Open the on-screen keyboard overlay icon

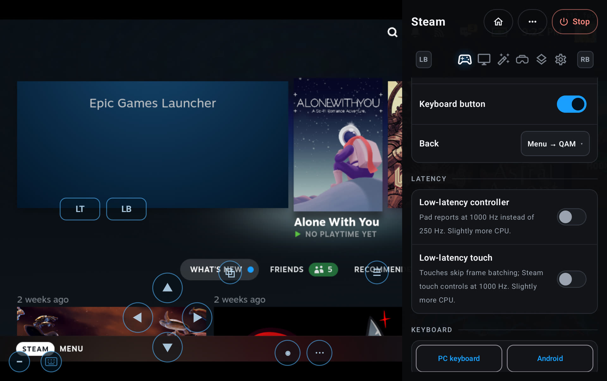(51, 361)
